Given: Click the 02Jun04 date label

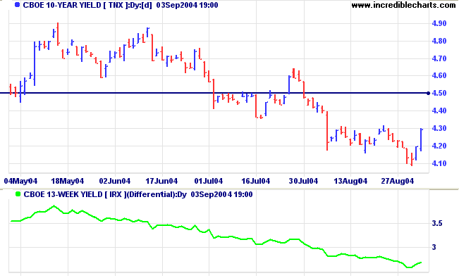Looking at the screenshot, I should [x=115, y=182].
